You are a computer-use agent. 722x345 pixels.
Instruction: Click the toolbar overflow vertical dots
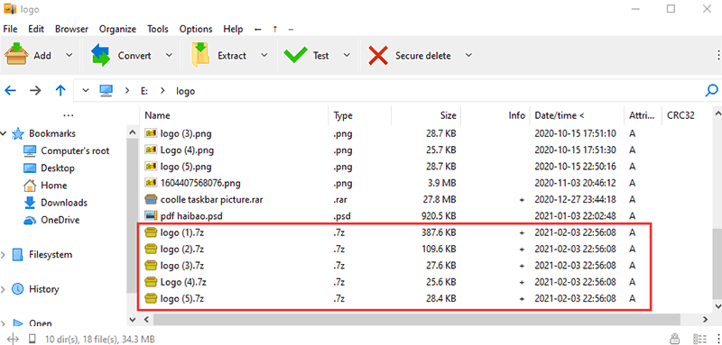(719, 55)
